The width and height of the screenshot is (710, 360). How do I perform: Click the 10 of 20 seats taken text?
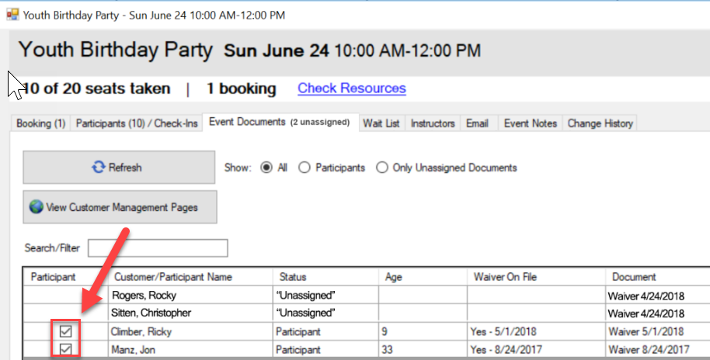click(x=96, y=88)
